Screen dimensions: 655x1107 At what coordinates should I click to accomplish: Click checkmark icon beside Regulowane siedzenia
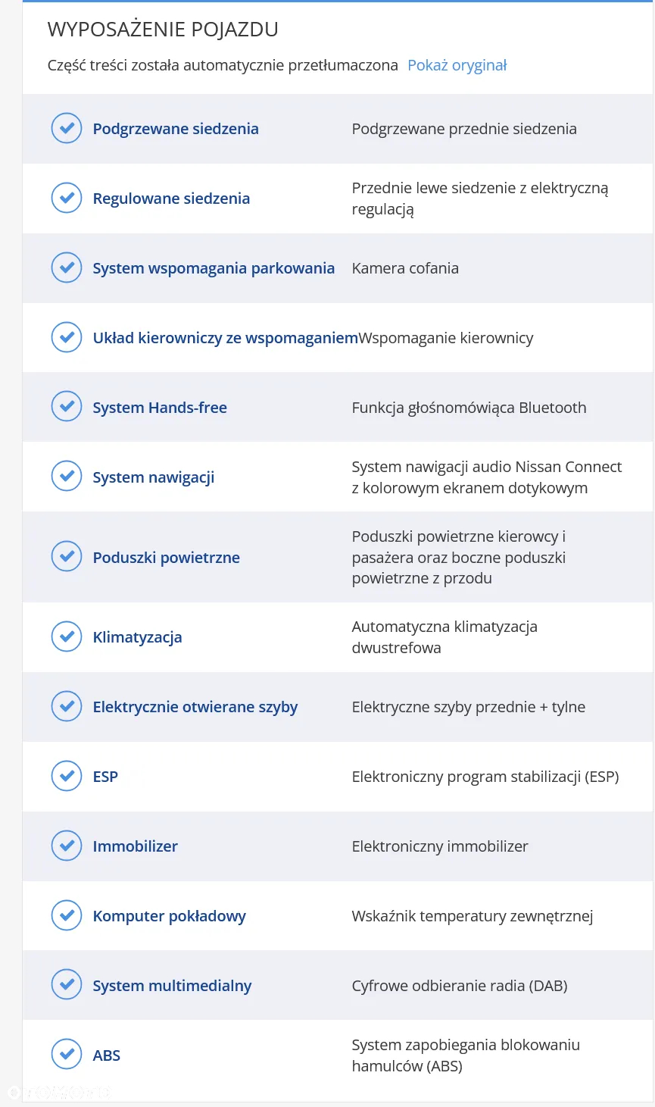(67, 198)
